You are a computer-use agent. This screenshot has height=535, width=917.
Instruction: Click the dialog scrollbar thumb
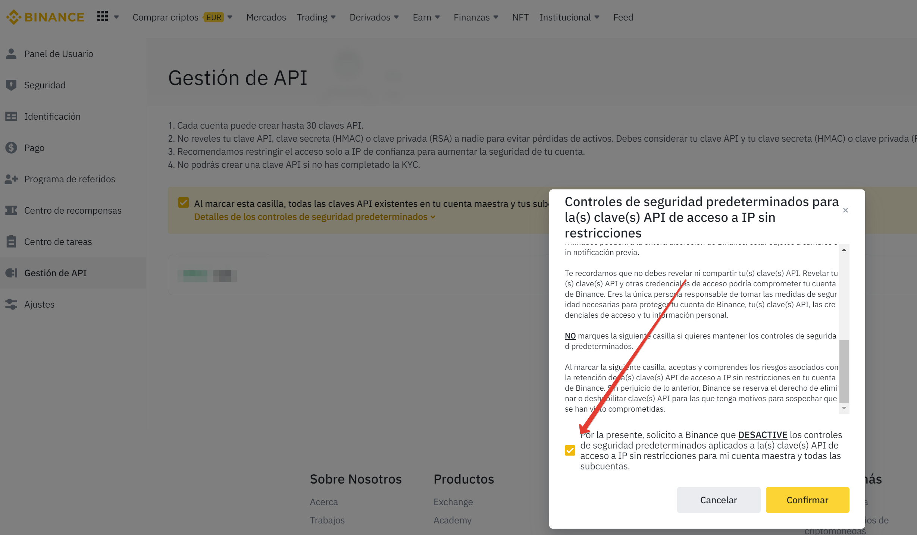[844, 371]
